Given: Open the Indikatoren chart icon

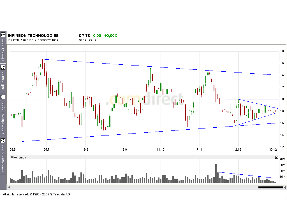Looking at the screenshot, I should pyautogui.click(x=3, y=67).
